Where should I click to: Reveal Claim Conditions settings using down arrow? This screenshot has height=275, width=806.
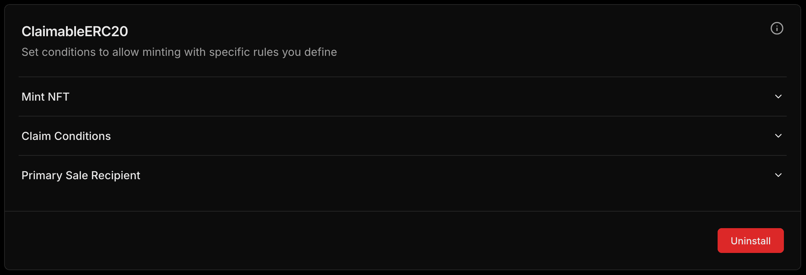tap(778, 136)
